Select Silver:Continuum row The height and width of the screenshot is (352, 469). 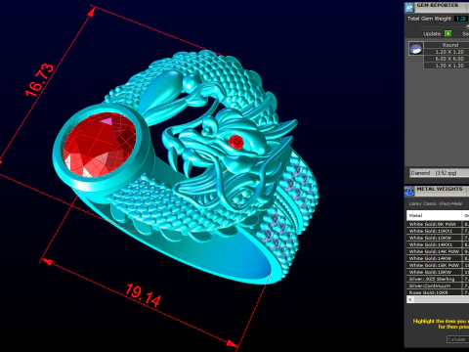click(438, 286)
